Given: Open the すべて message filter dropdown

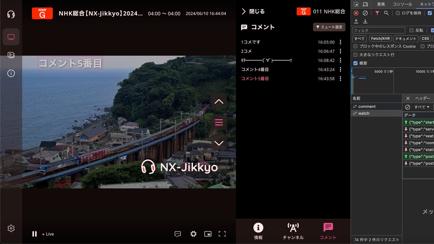Looking at the screenshot, I should click(x=422, y=107).
